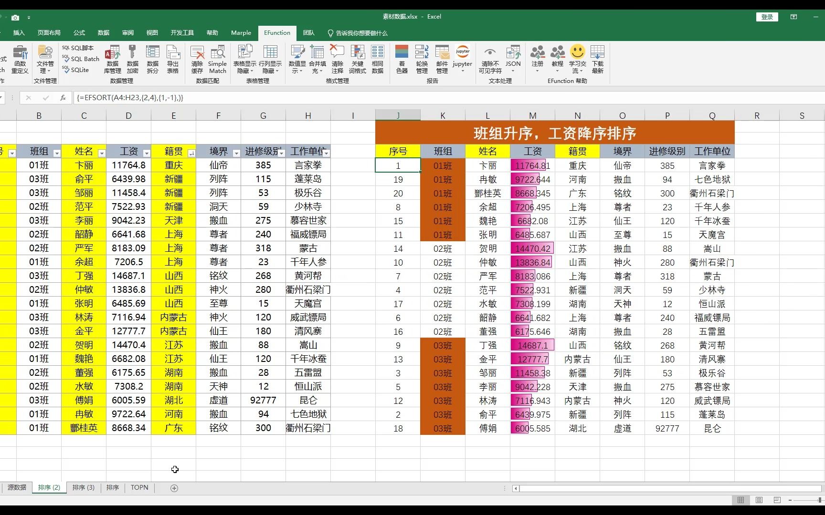825x515 pixels.
Task: Open the 文件管理 tool
Action: click(45, 59)
